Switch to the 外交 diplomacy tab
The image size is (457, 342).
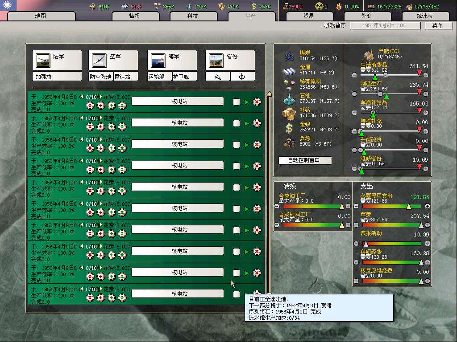point(367,16)
